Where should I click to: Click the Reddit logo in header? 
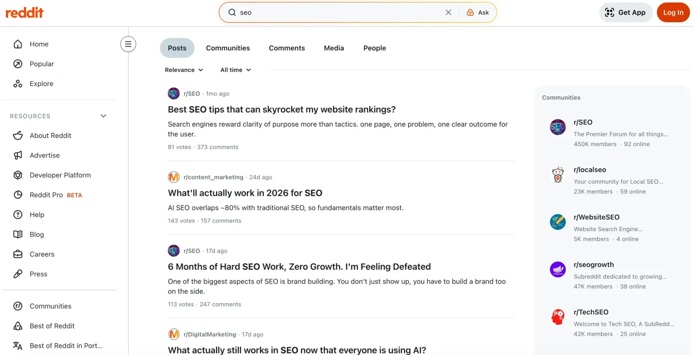25,12
